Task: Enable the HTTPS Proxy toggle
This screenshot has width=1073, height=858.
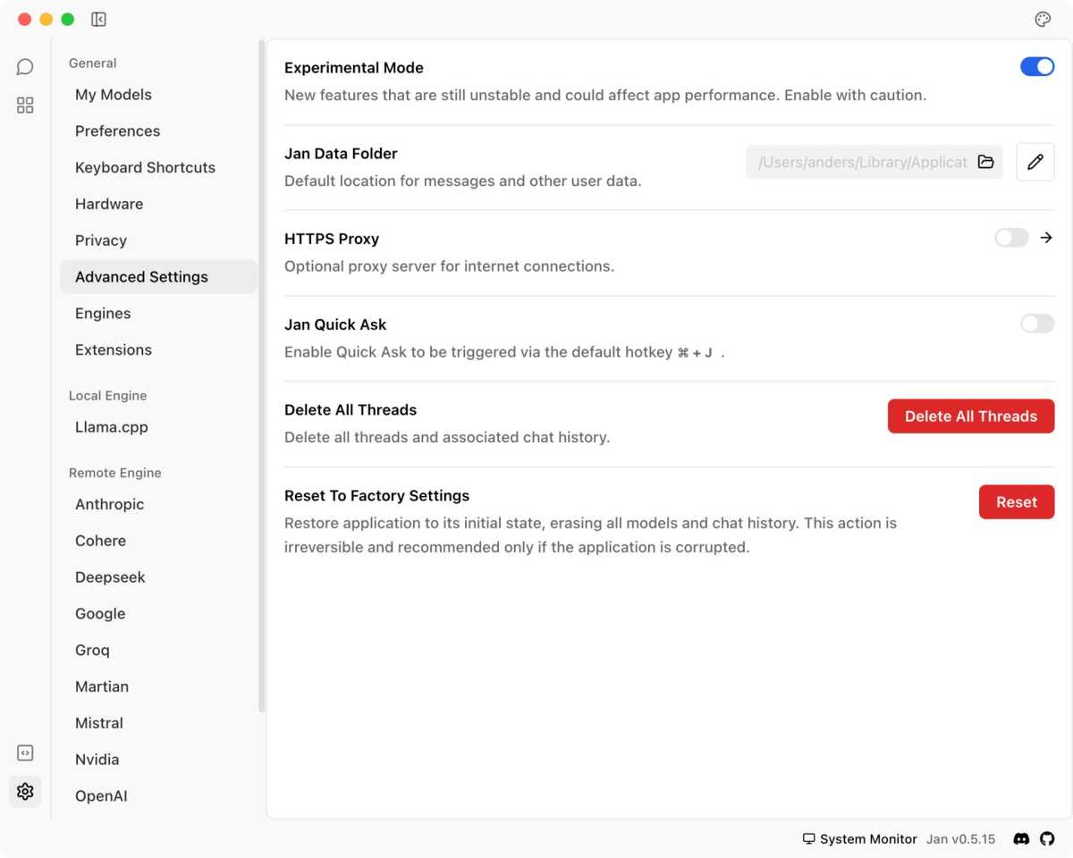Action: pyautogui.click(x=1011, y=238)
